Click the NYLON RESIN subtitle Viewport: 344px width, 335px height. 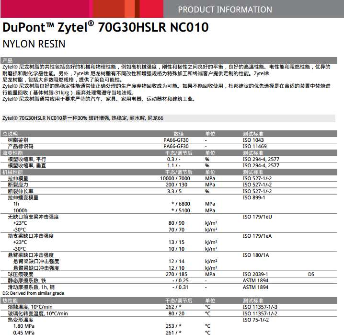[x=34, y=44]
